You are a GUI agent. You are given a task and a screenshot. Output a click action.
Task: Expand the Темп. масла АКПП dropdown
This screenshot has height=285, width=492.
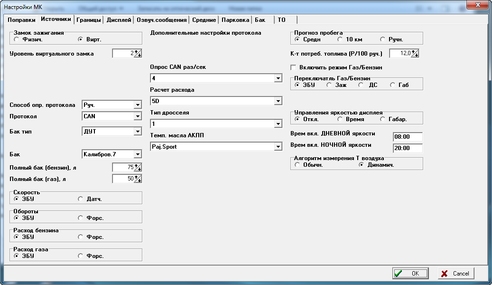click(278, 147)
